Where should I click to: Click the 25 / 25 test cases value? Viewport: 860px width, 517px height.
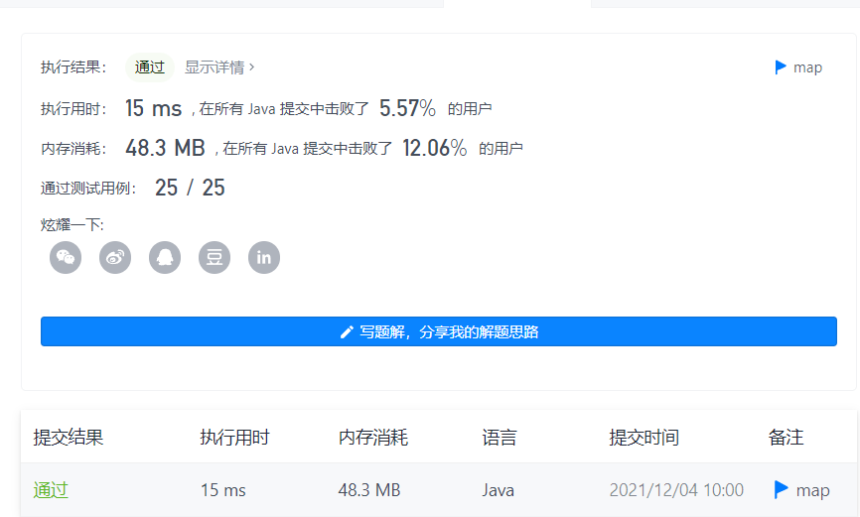pos(190,188)
